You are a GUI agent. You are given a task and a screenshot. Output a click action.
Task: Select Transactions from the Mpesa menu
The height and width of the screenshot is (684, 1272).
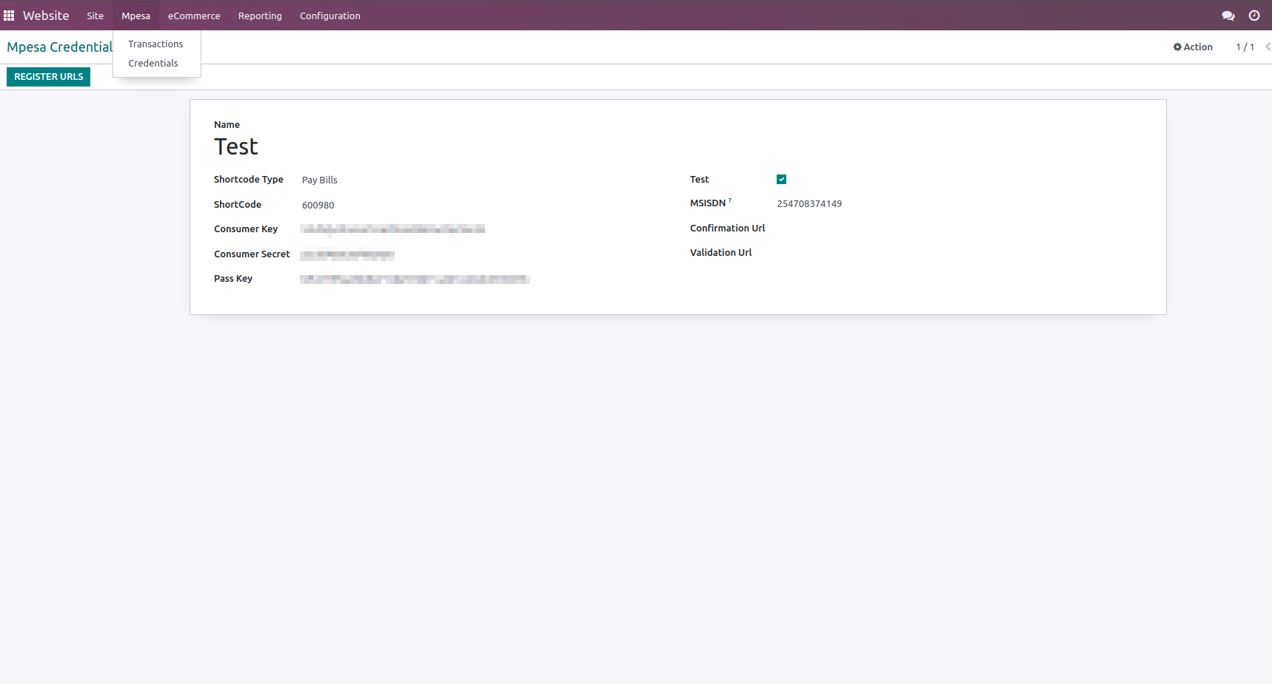(x=155, y=44)
